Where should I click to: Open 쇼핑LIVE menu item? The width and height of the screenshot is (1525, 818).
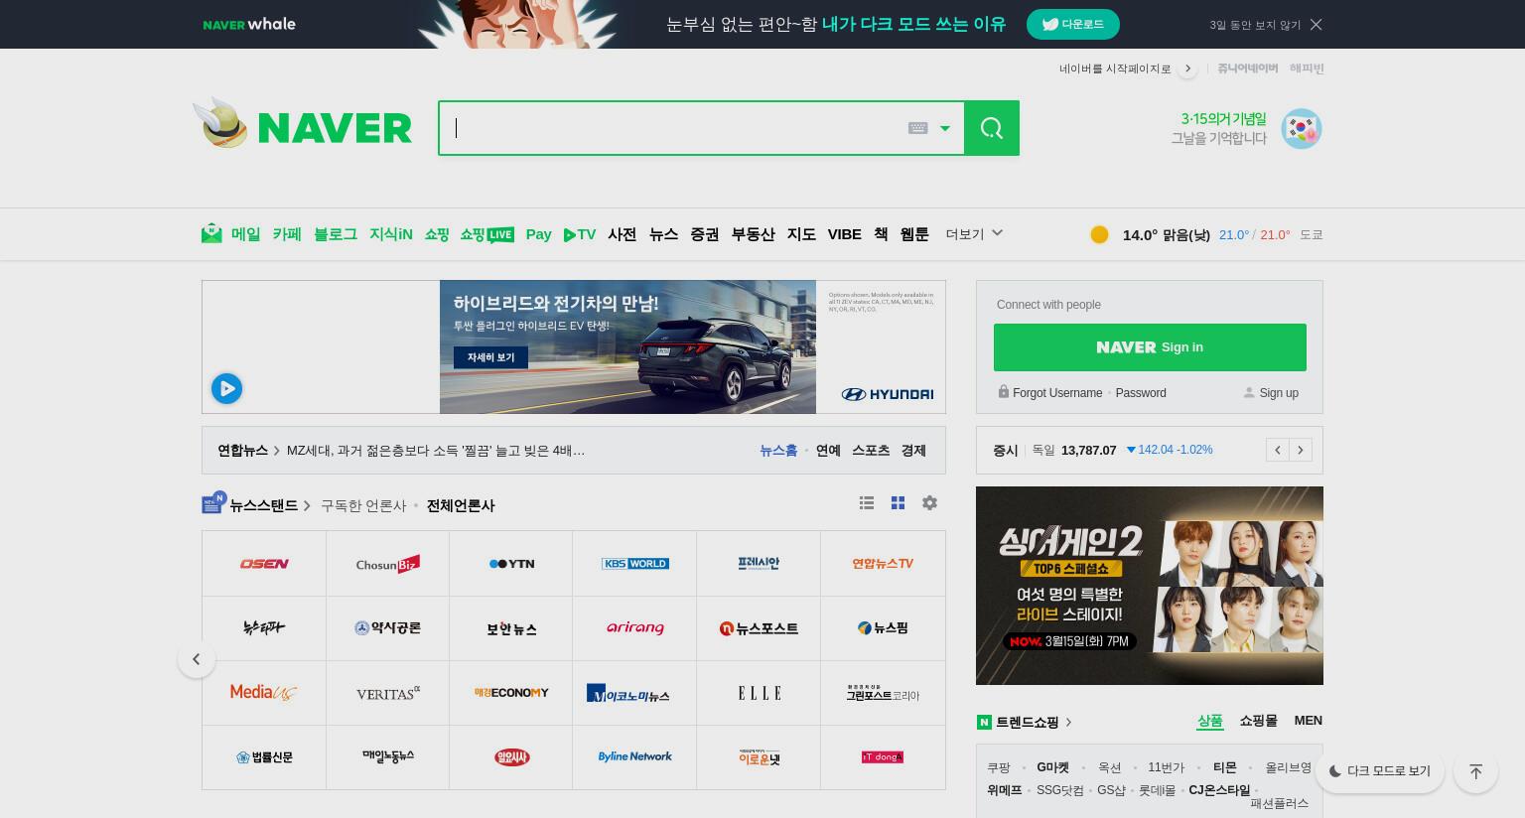click(x=486, y=234)
